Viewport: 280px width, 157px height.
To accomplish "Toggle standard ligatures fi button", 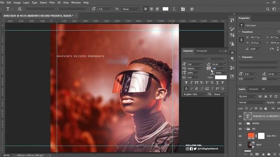I will (x=186, y=89).
